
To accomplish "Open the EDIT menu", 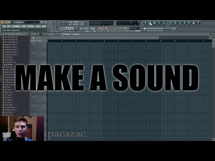I will pos(9,26).
